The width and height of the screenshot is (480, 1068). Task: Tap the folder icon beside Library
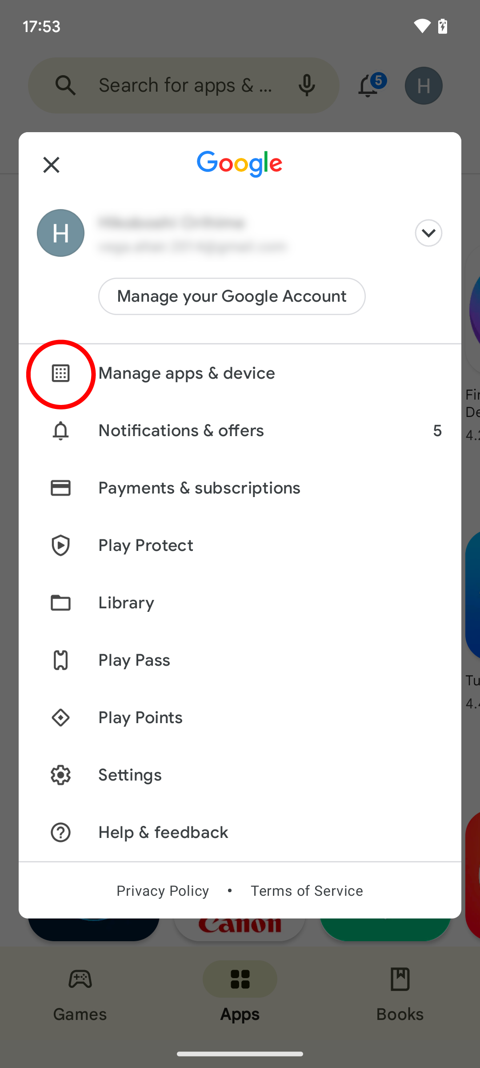[60, 603]
